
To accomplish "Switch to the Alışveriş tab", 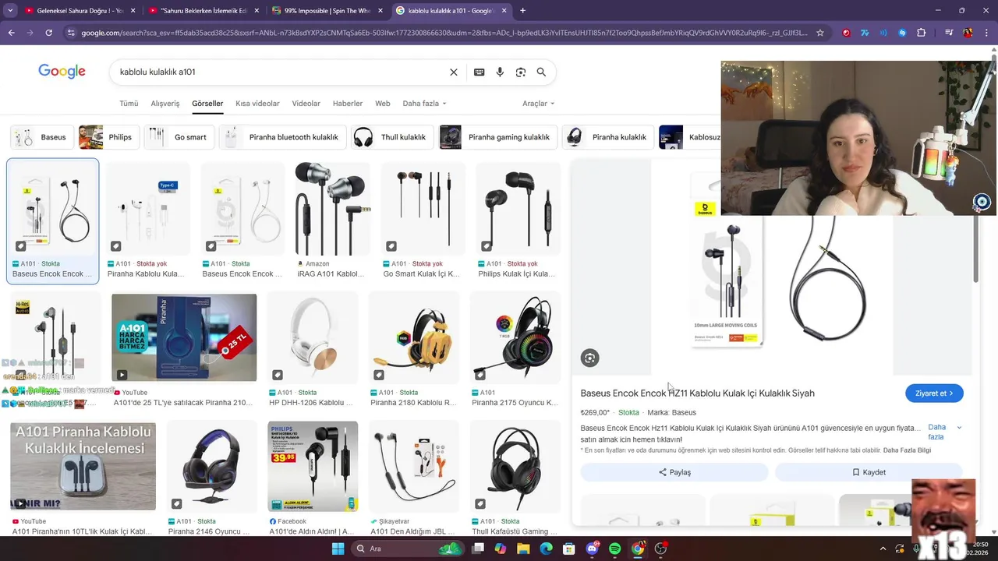I will (165, 104).
